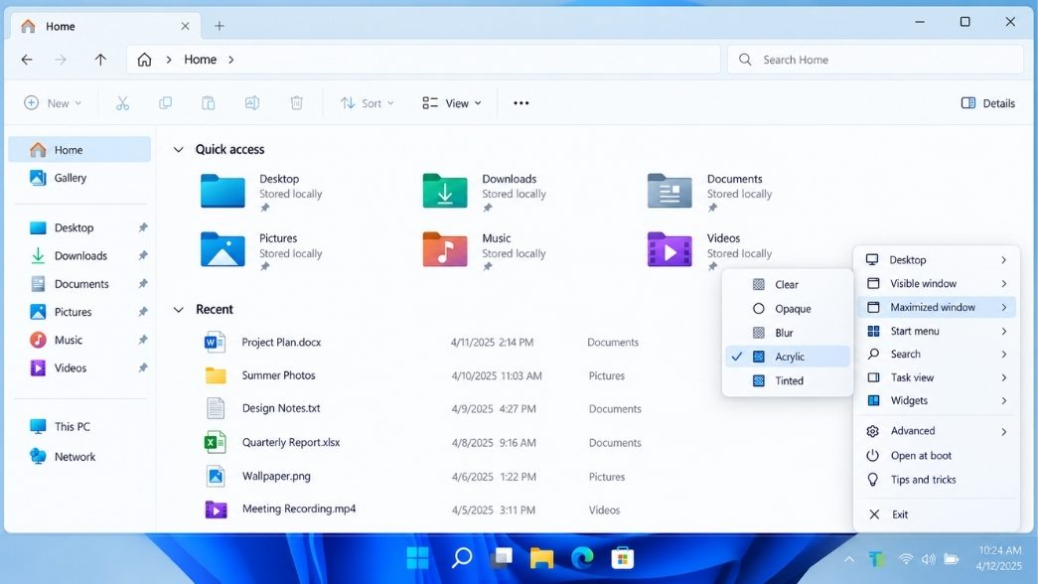Toggle Open at boot option
The width and height of the screenshot is (1038, 584).
click(937, 456)
